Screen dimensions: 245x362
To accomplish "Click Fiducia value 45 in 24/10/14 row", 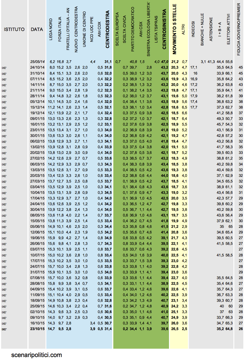I will coord(240,67).
